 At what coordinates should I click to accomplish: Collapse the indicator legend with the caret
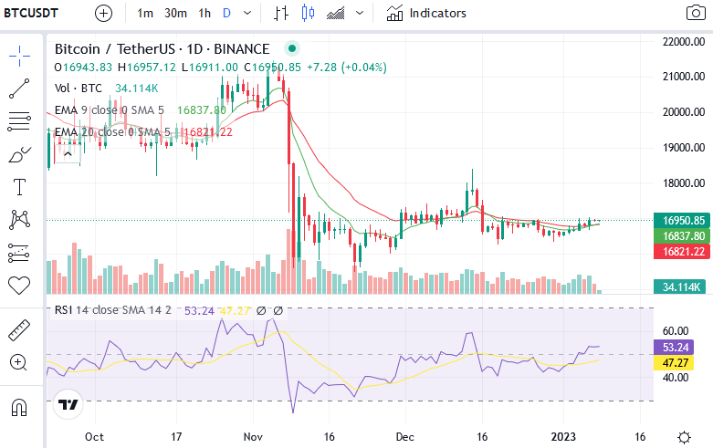[68, 154]
